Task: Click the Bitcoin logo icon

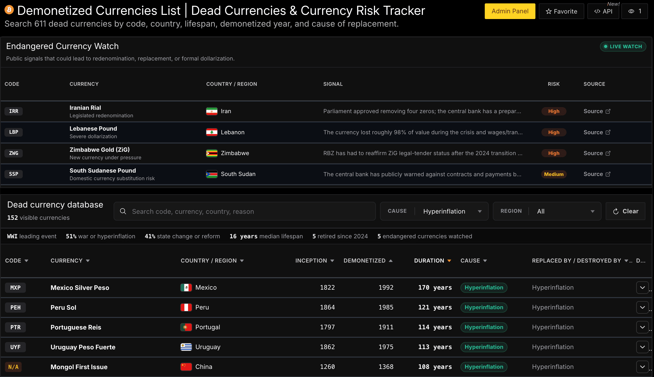Action: coord(9,10)
